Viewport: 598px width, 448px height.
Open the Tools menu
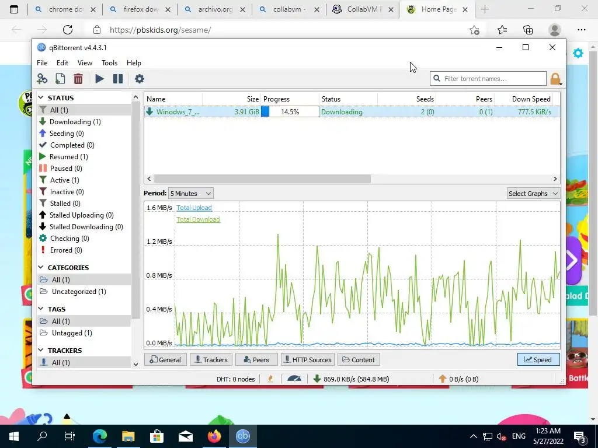click(109, 63)
